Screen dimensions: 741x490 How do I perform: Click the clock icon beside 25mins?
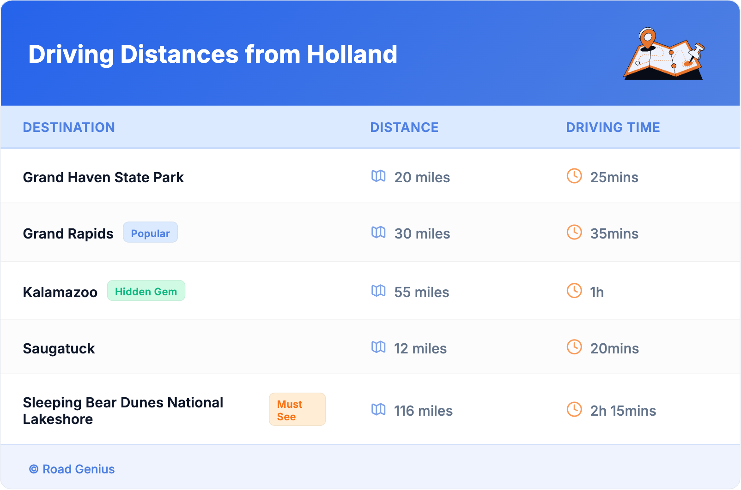(574, 176)
